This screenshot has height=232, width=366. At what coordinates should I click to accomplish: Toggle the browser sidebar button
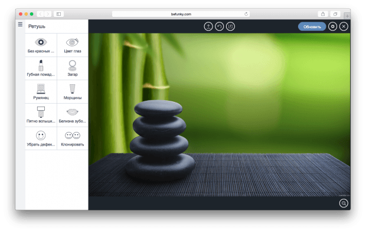click(x=58, y=14)
